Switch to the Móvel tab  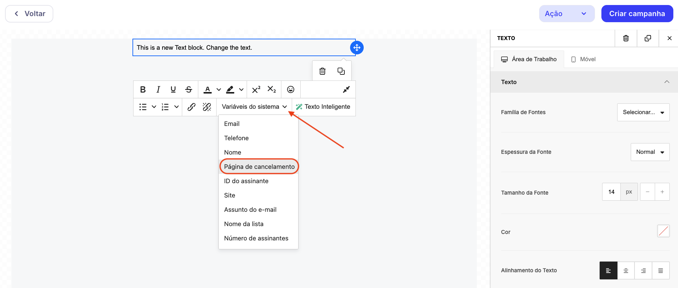583,59
